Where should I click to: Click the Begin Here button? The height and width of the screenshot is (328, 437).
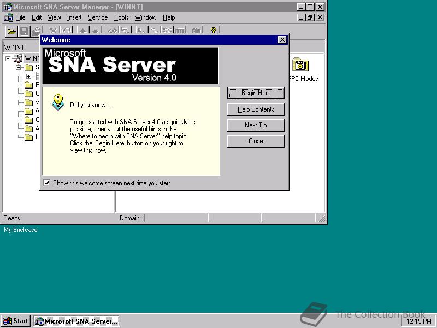click(256, 93)
